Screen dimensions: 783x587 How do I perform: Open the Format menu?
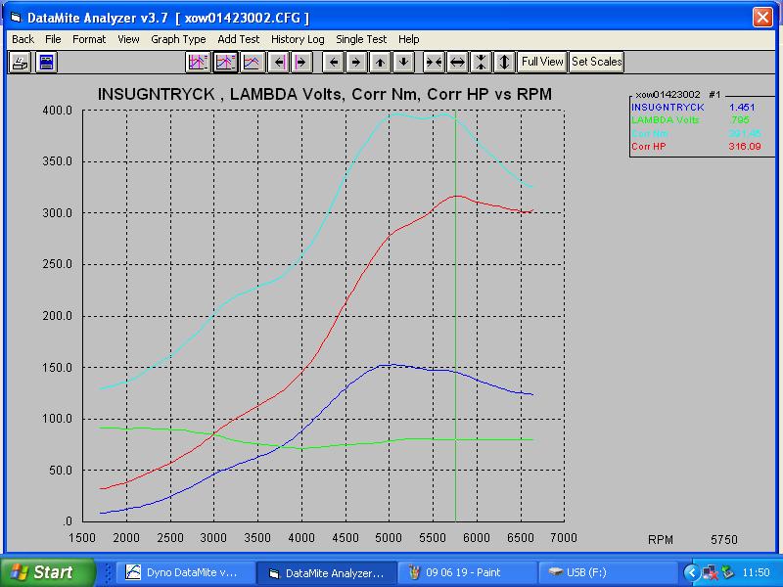[x=89, y=39]
